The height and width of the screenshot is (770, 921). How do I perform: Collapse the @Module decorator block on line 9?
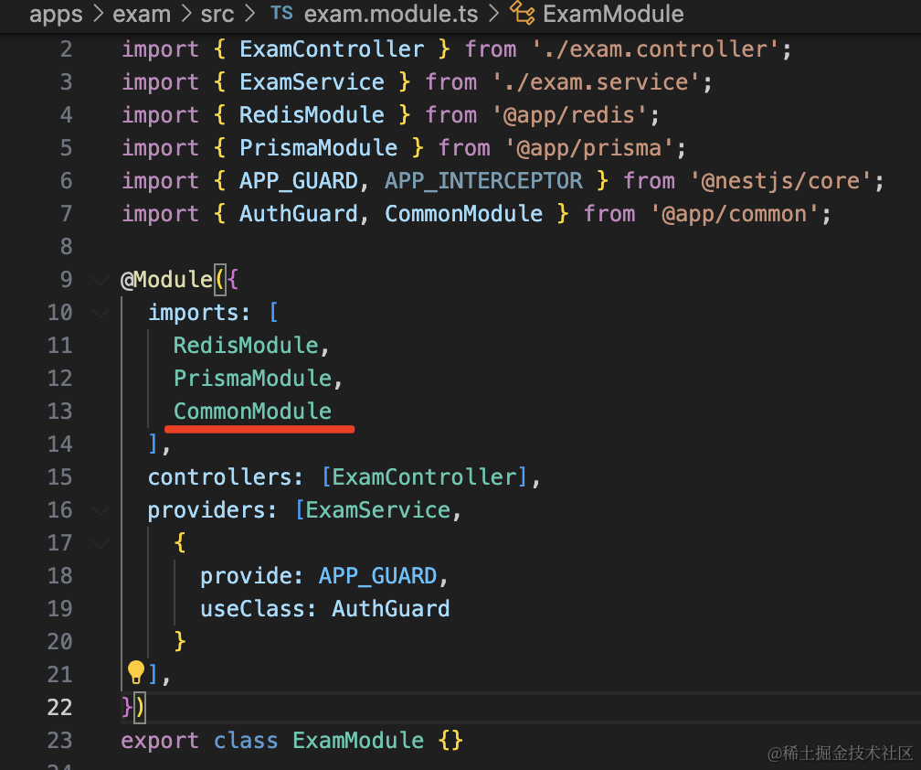(x=101, y=280)
